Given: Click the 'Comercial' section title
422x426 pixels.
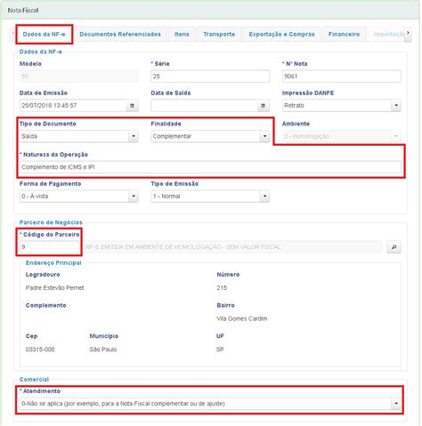Looking at the screenshot, I should click(34, 380).
